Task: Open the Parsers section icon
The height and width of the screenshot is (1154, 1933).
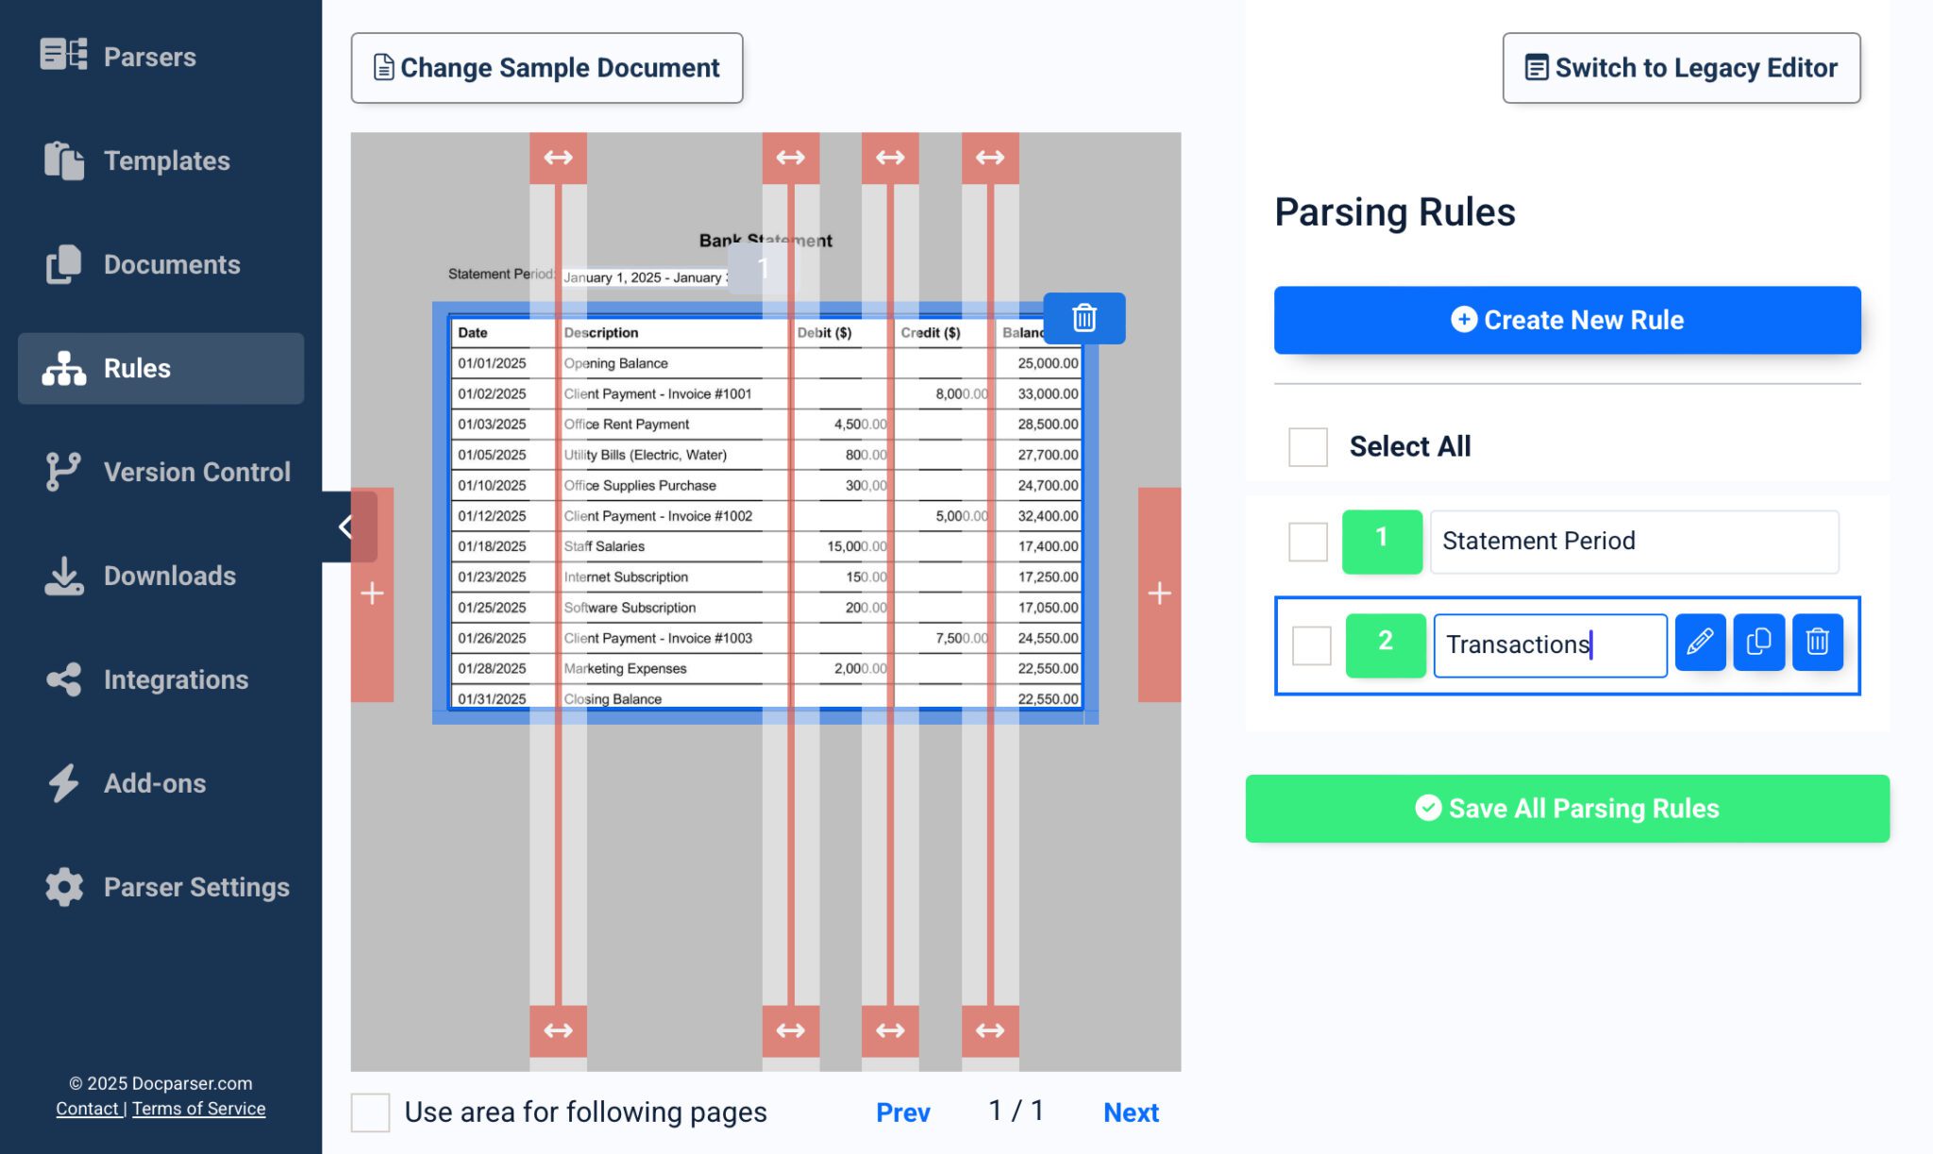Action: [60, 57]
